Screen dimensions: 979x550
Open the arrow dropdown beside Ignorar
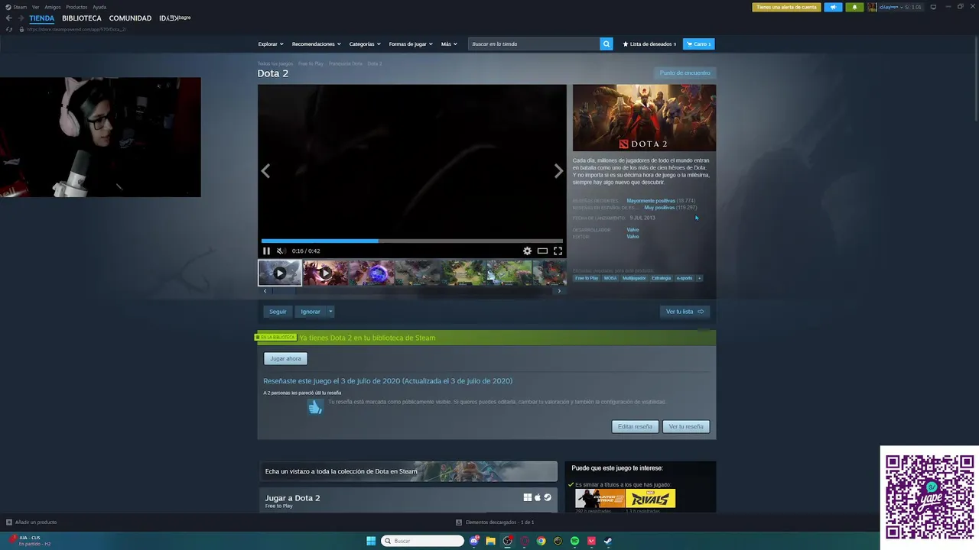click(x=330, y=312)
